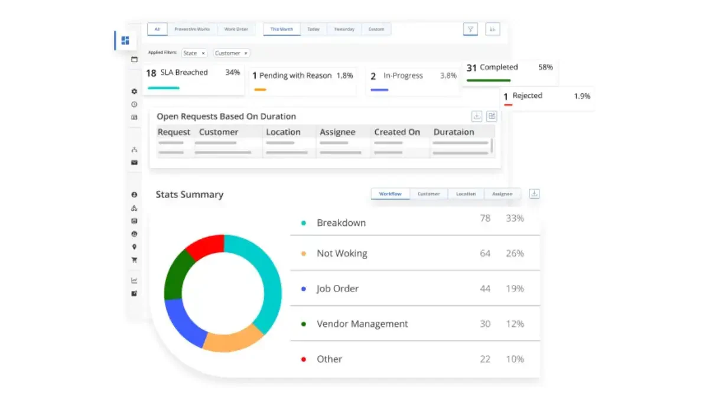Click the location pin sidebar icon

[134, 247]
